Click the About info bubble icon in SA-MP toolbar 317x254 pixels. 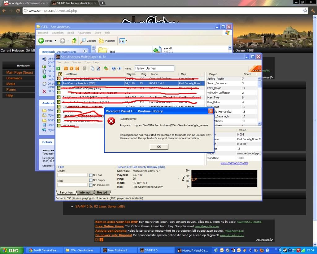(x=119, y=69)
